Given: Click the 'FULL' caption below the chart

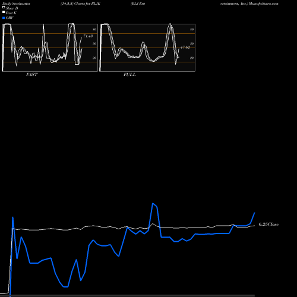Looking at the screenshot, I should [129, 75].
